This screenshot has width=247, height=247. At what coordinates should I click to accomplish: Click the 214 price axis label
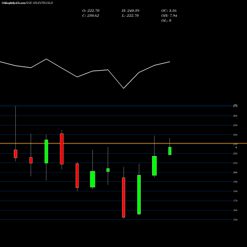(x=235, y=163)
